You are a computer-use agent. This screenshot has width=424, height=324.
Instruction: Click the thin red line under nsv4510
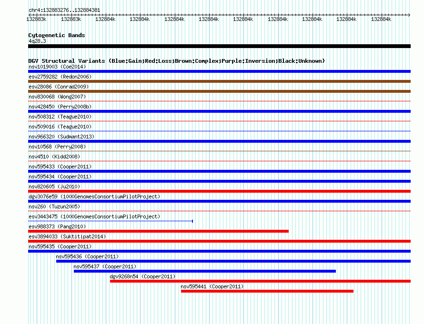(219, 161)
